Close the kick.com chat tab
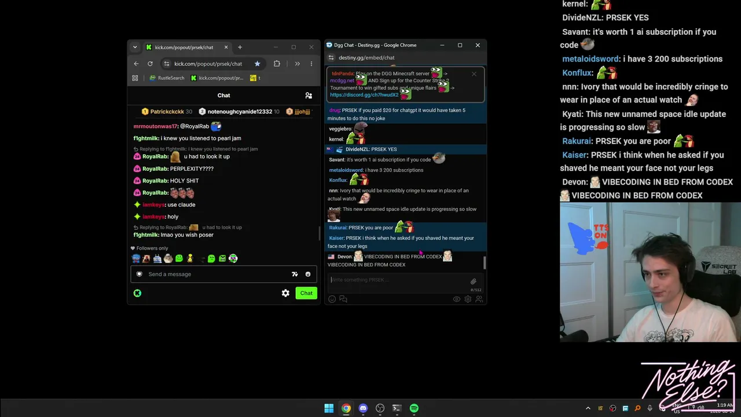The height and width of the screenshot is (417, 741). [226, 47]
